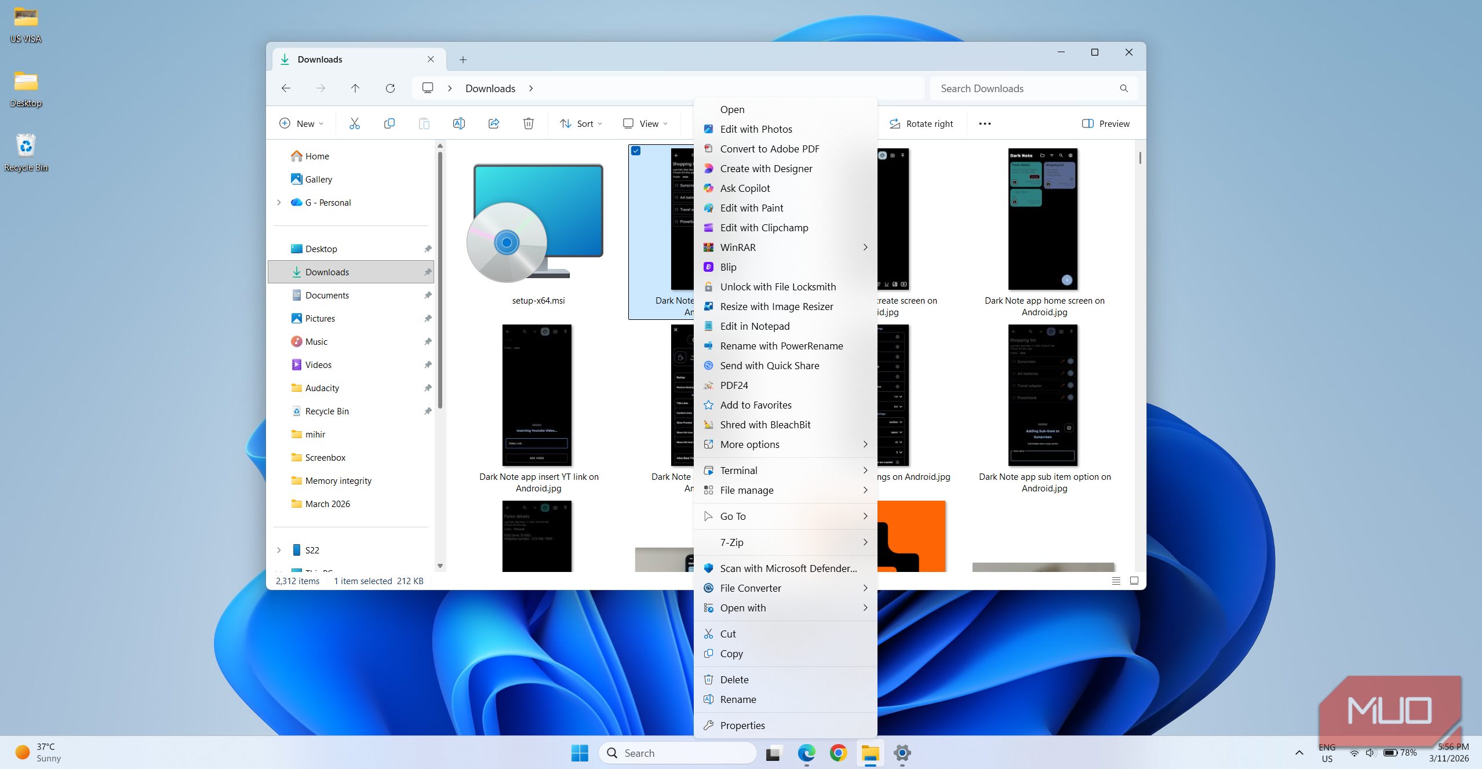Click the file list scrollbar thumb
Screen dimensions: 1482x769
point(1139,158)
